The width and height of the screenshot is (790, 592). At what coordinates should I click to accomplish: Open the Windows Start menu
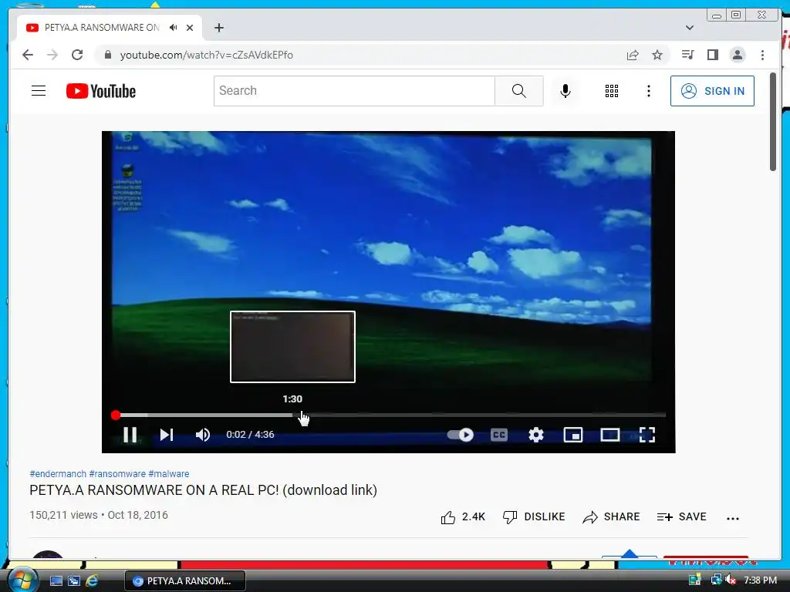coord(22,580)
